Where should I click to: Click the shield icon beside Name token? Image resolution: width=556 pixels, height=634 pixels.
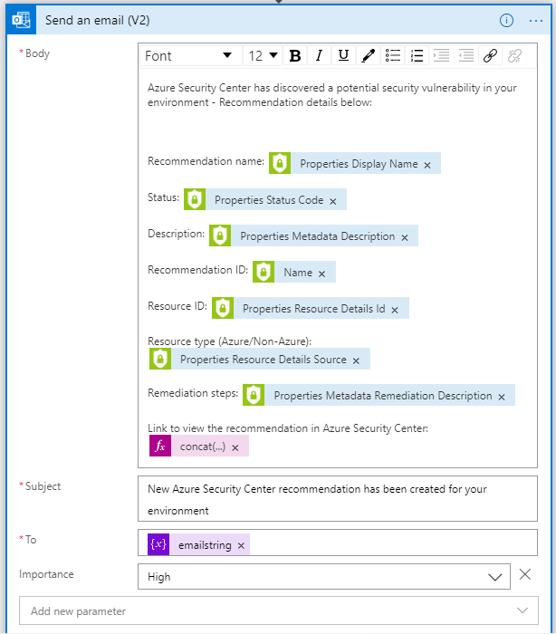click(264, 272)
